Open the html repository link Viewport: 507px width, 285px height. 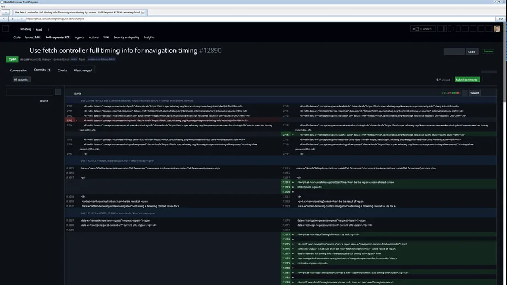[x=39, y=30]
